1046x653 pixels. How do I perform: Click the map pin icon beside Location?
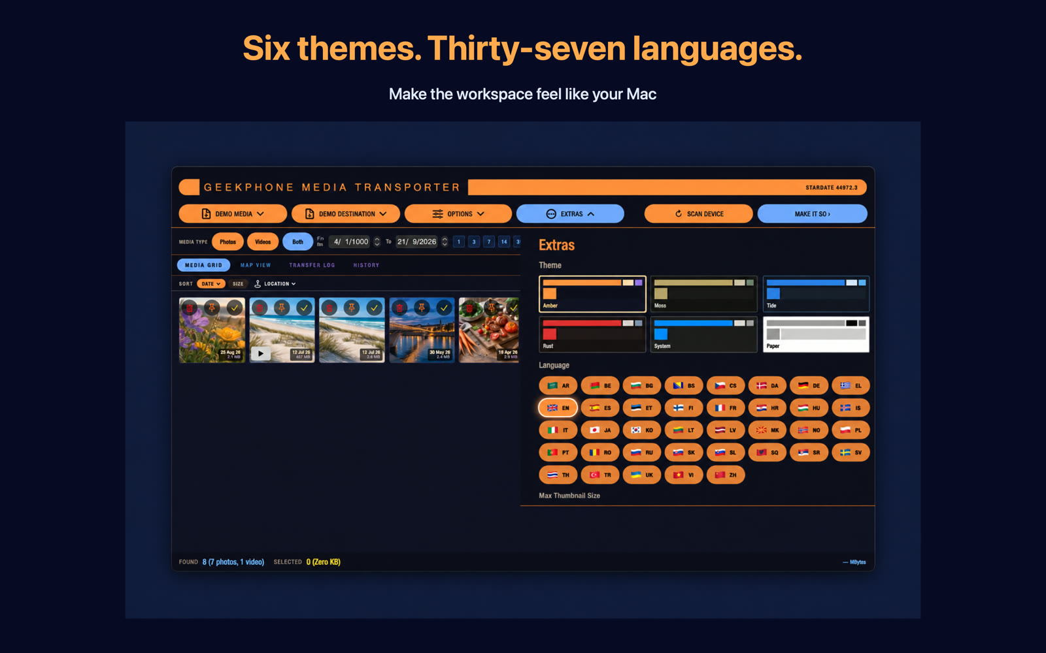click(258, 283)
